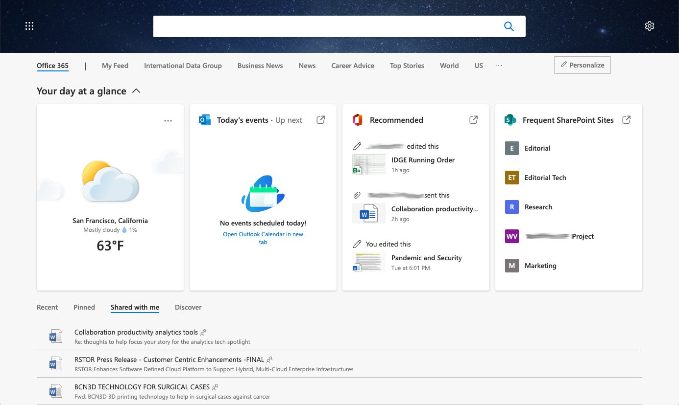679x405 pixels.
Task: Open the Editorial SharePoint site name
Action: tap(537, 148)
